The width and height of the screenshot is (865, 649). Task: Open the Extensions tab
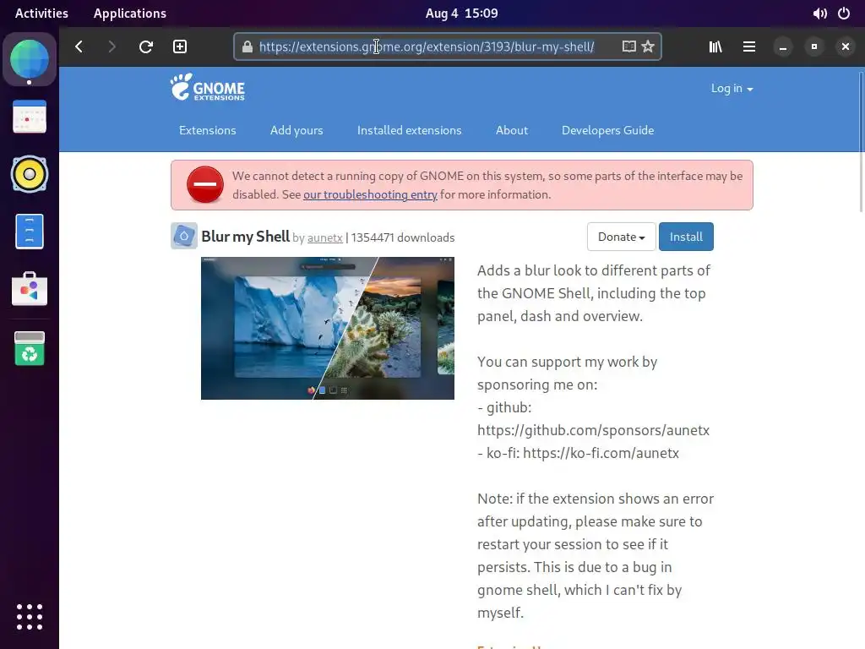[x=208, y=130]
